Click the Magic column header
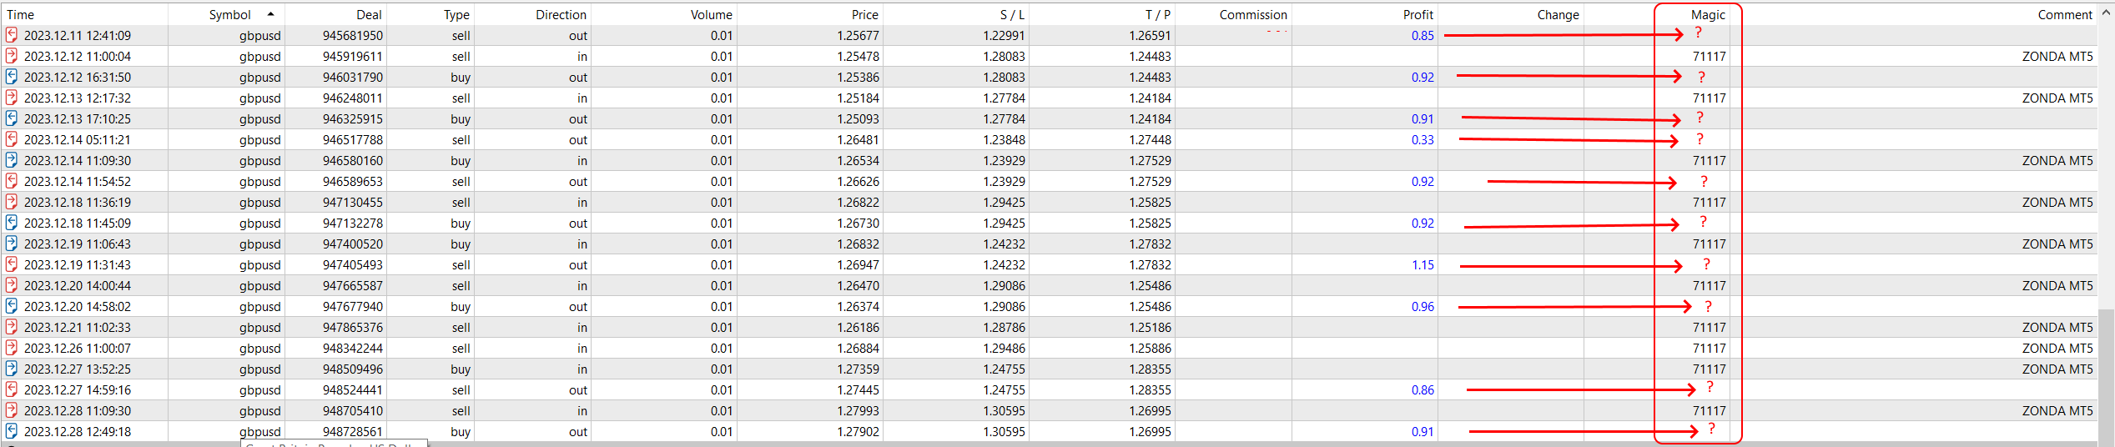2115x447 pixels. 1707,14
